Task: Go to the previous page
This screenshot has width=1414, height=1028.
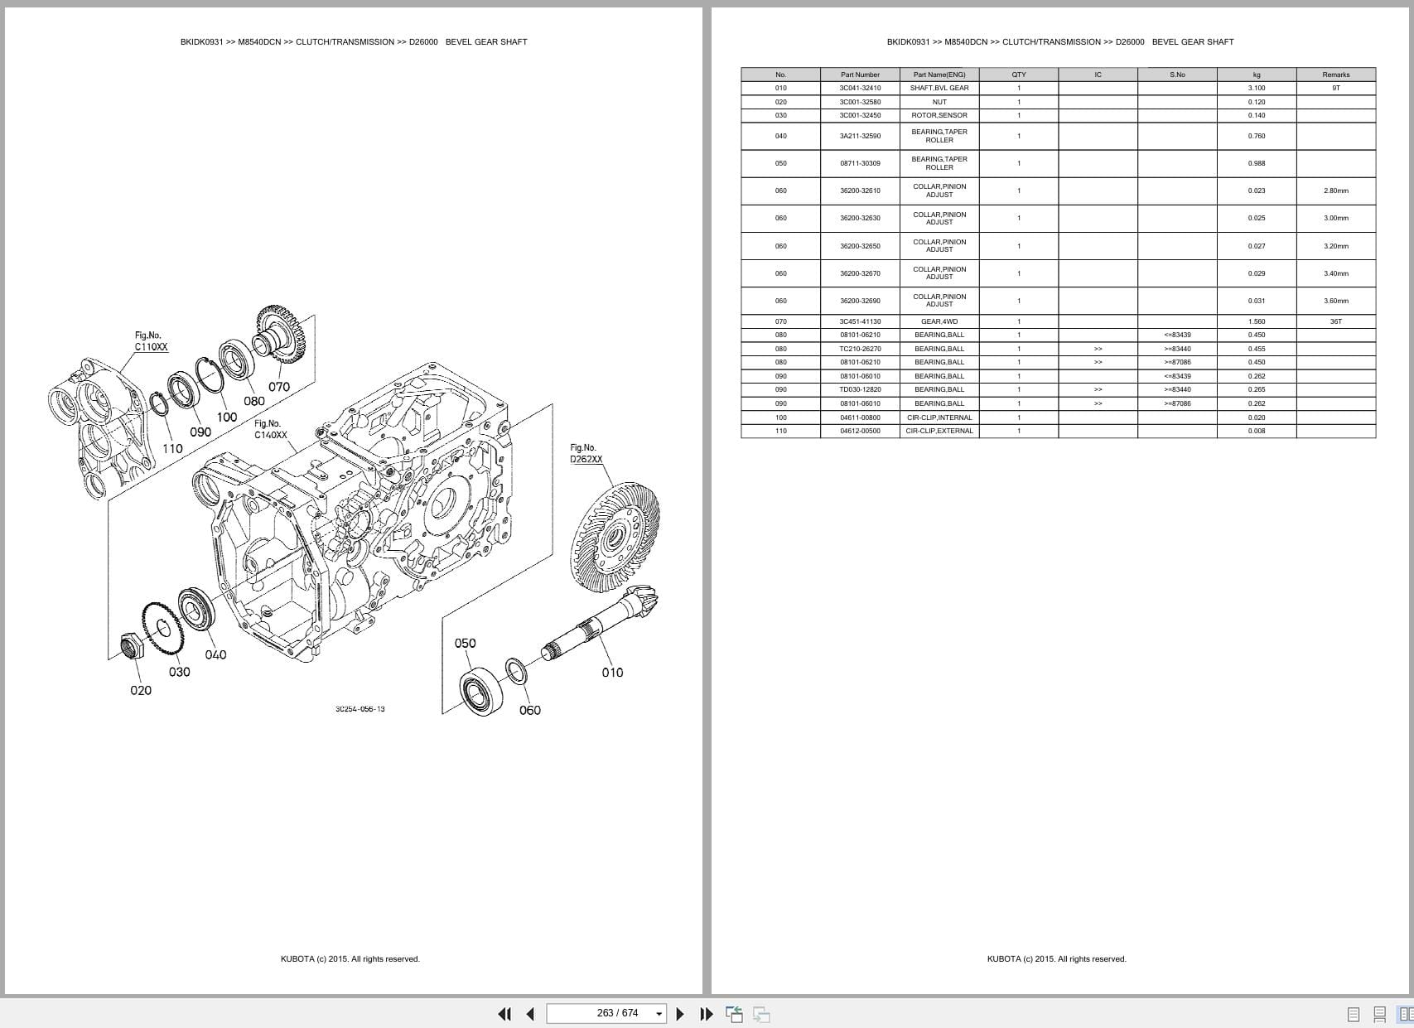Action: (530, 1014)
